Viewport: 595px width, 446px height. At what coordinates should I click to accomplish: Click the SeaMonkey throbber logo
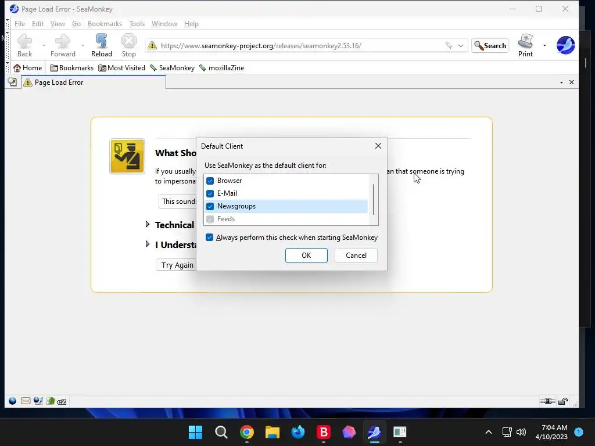565,45
